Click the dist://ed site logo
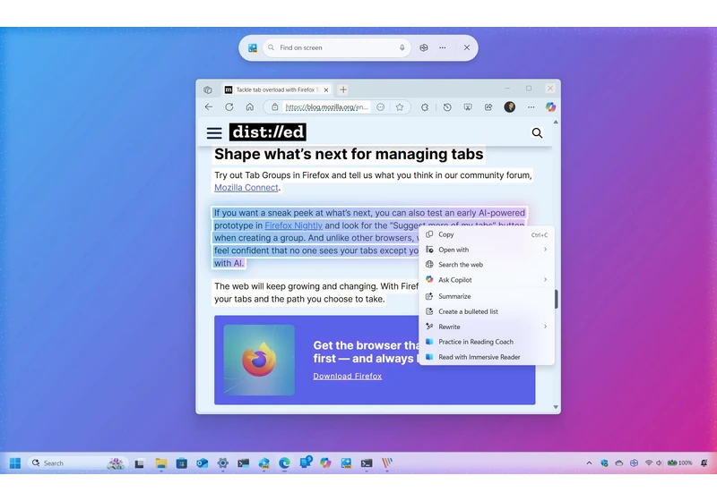 (x=268, y=132)
